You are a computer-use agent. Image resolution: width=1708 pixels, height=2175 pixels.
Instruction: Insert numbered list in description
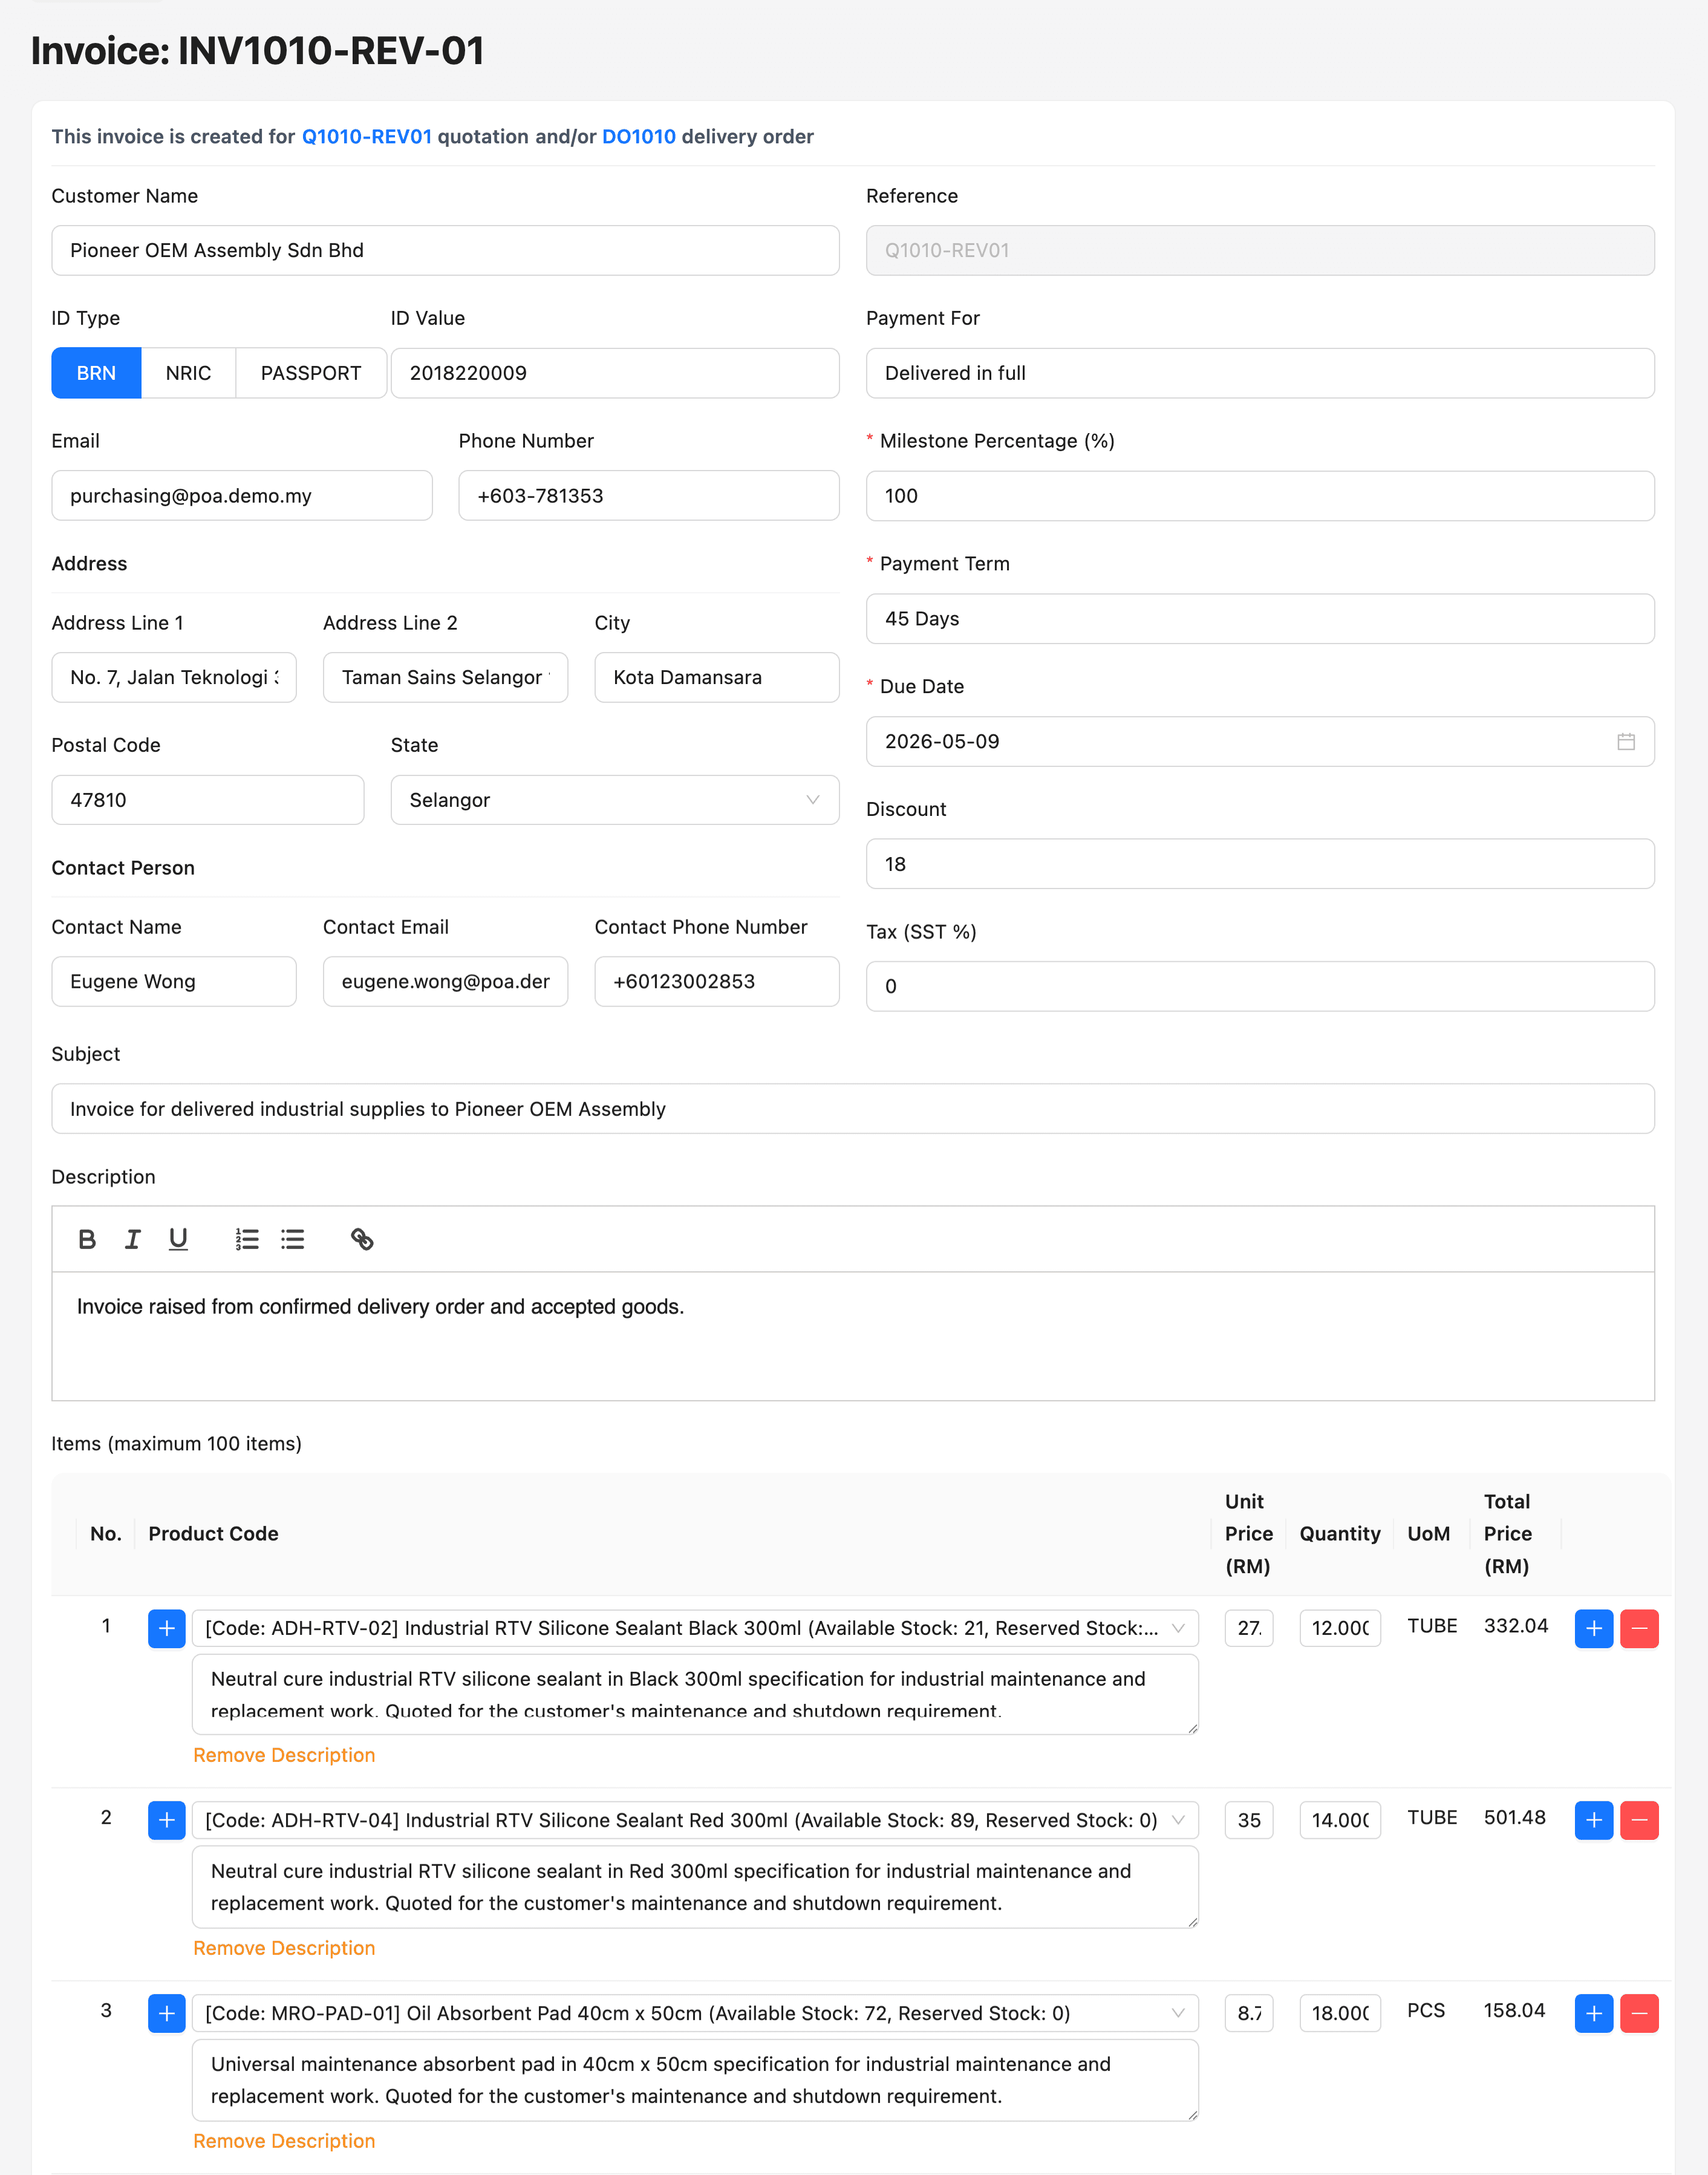click(247, 1239)
